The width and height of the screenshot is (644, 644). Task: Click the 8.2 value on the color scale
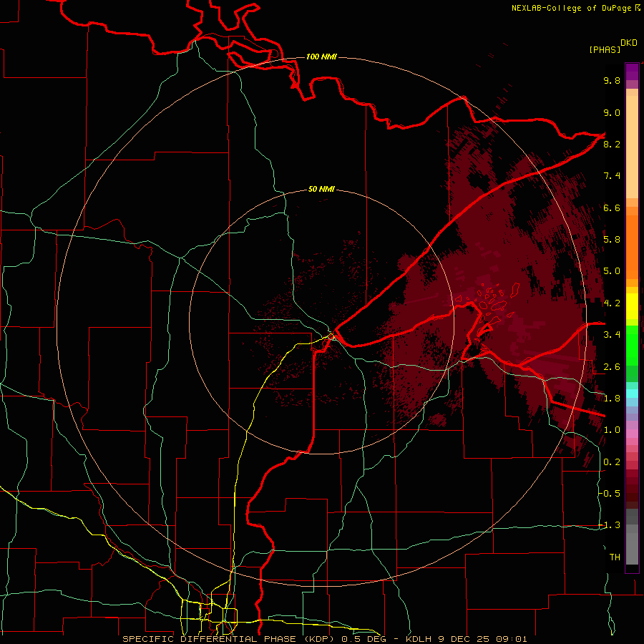click(x=612, y=144)
